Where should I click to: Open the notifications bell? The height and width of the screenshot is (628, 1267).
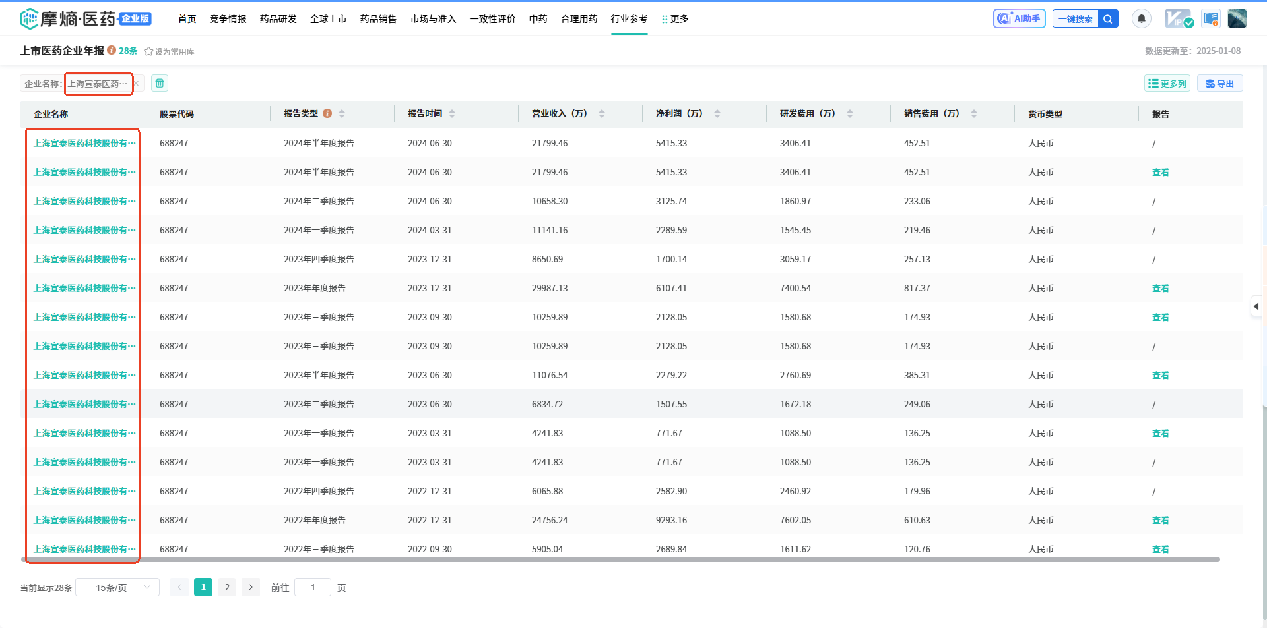pos(1141,18)
